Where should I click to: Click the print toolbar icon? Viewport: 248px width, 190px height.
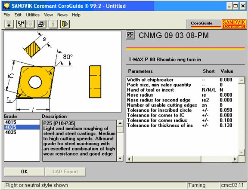pyautogui.click(x=42, y=24)
